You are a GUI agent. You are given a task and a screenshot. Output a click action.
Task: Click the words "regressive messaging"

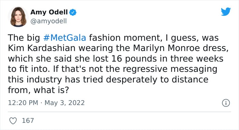coord(170,69)
